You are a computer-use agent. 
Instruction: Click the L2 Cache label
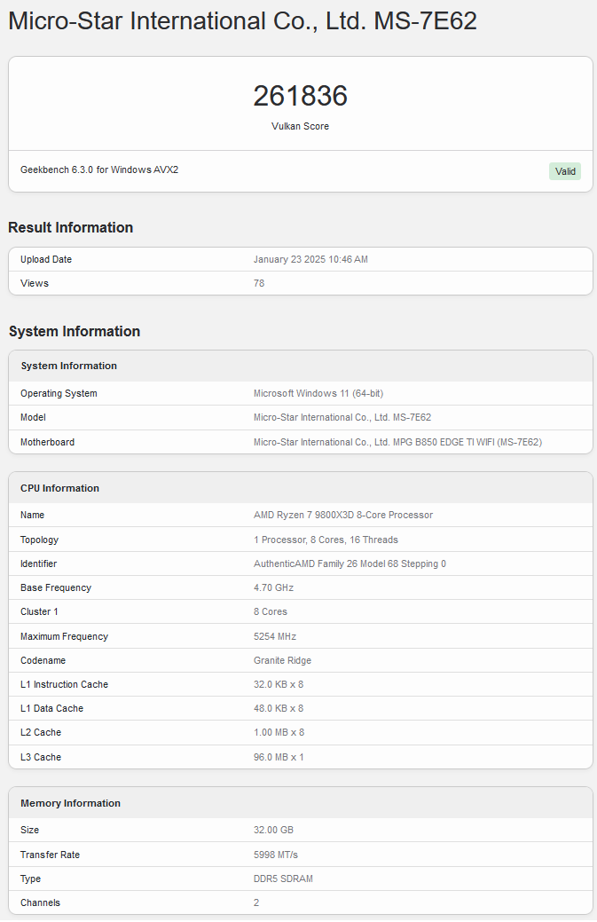[41, 733]
